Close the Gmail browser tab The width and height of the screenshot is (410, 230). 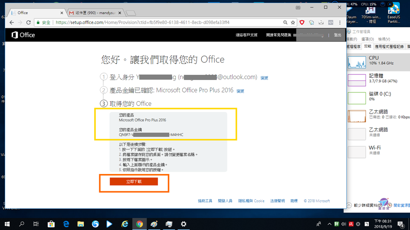click(120, 13)
